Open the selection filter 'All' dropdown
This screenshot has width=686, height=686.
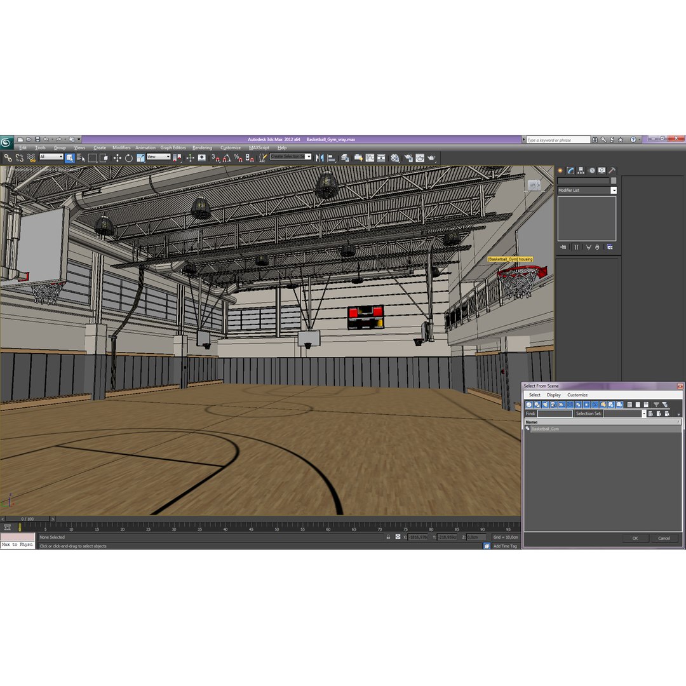point(51,157)
